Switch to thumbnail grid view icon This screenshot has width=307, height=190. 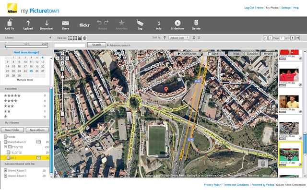point(75,38)
